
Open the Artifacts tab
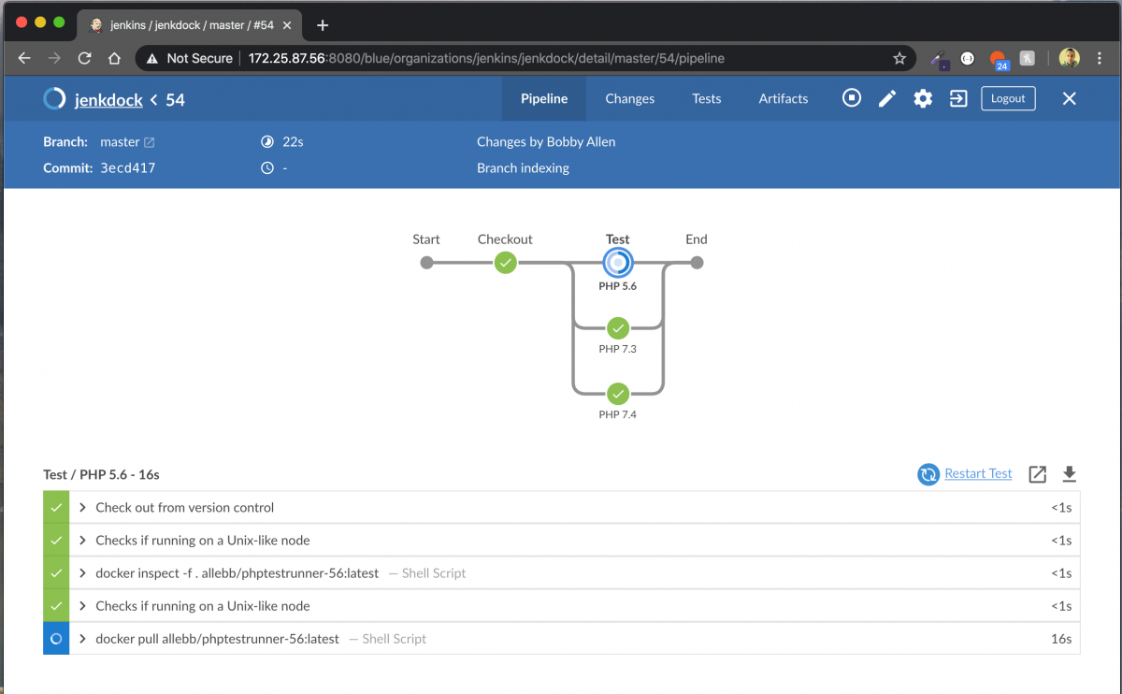(x=783, y=98)
